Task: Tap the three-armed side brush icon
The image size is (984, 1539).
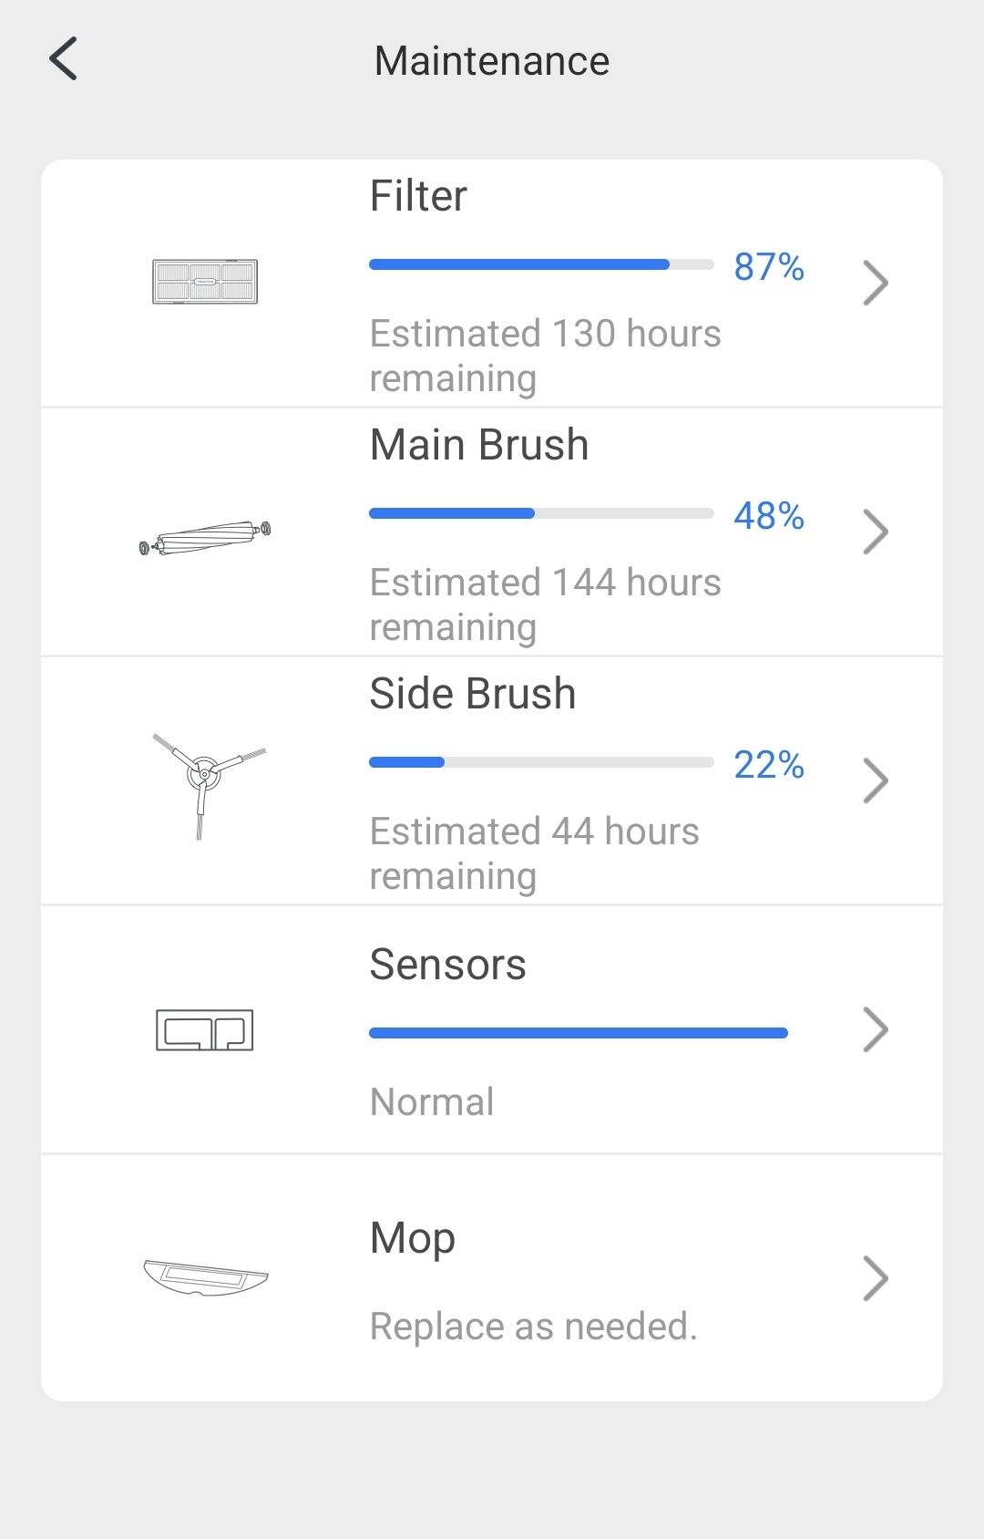Action: [207, 784]
